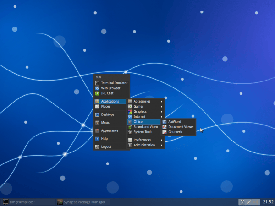Select Sound and Video category
This screenshot has height=206, width=275.
145,127
